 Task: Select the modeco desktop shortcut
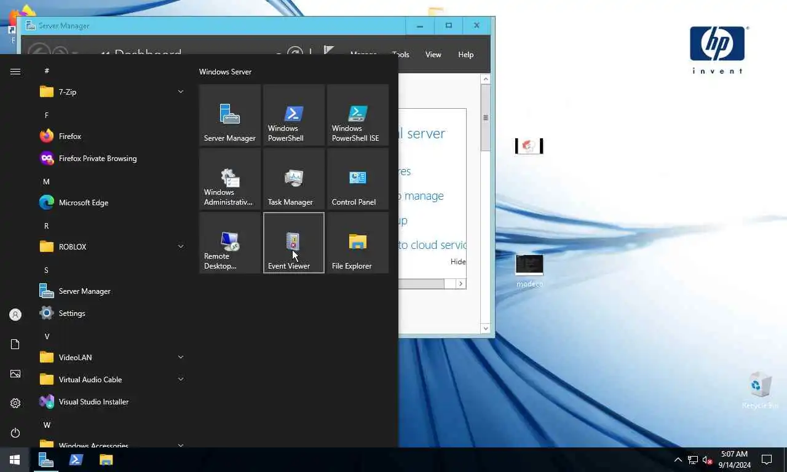coord(529,272)
